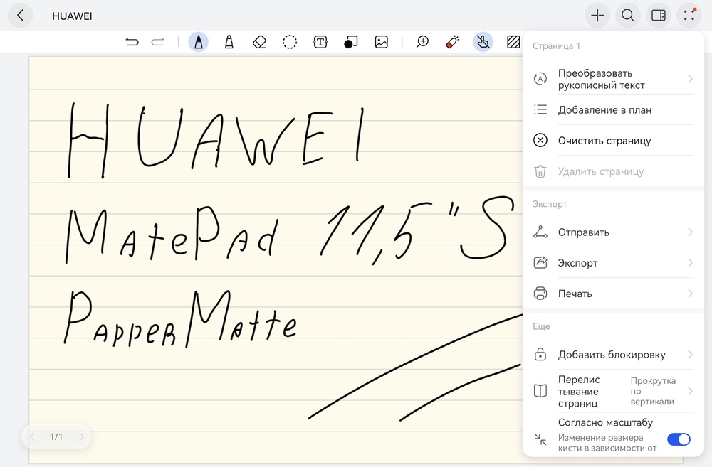Disable the Согласно масштабу switch
Viewport: 712px width, 467px height.
point(678,439)
